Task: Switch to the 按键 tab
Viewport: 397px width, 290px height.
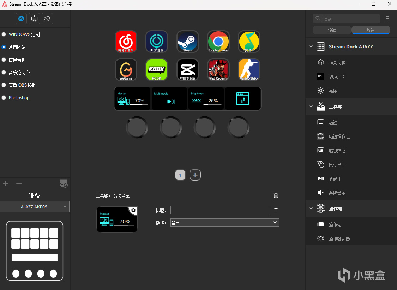Action: pyautogui.click(x=332, y=30)
